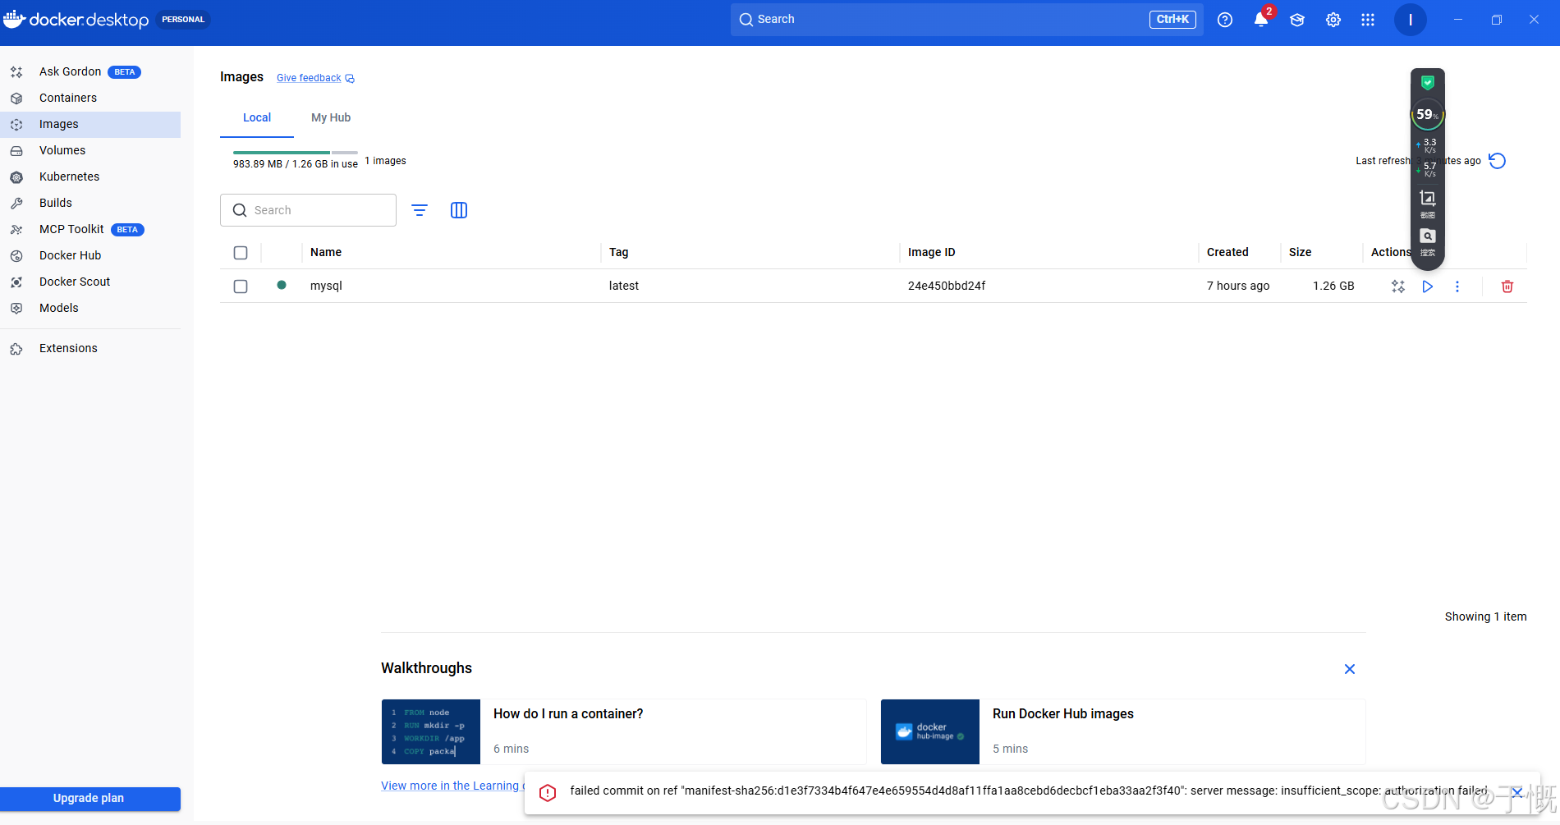Run the mysql image
This screenshot has height=825, width=1560.
[x=1428, y=286]
